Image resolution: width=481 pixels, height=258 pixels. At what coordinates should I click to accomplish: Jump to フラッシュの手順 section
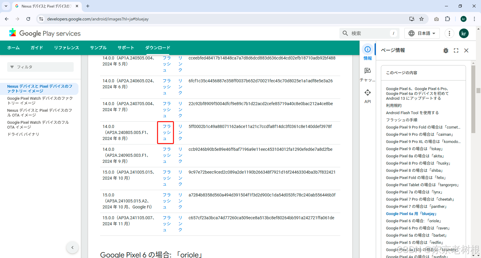[x=402, y=120]
